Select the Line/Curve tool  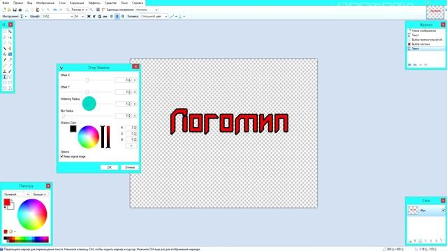coord(10,77)
